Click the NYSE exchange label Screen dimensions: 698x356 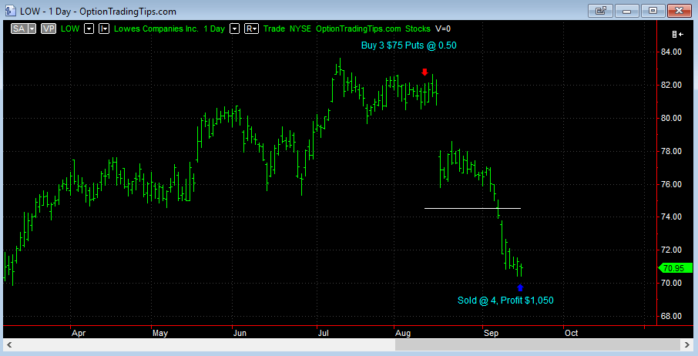pyautogui.click(x=300, y=29)
